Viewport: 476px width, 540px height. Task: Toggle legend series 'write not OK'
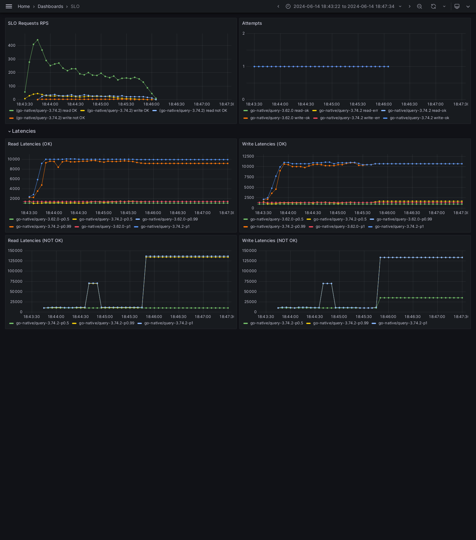click(x=50, y=118)
